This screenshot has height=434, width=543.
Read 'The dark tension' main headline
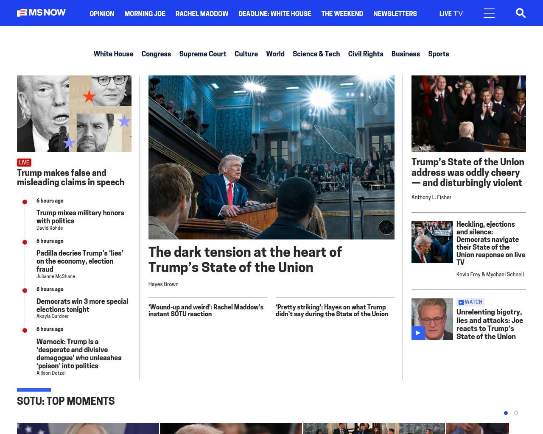(245, 259)
